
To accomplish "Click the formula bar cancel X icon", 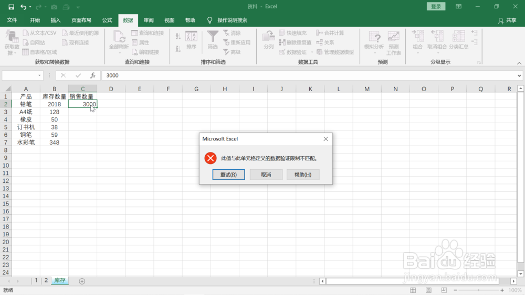I will click(64, 75).
